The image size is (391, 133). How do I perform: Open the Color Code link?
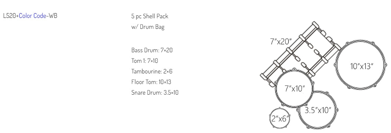(32, 16)
